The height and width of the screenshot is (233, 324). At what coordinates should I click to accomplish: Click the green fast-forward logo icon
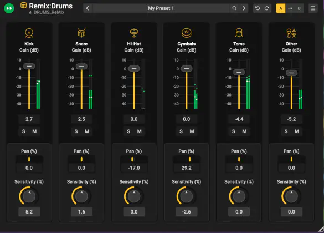(9, 8)
